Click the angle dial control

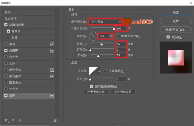pos(93,36)
